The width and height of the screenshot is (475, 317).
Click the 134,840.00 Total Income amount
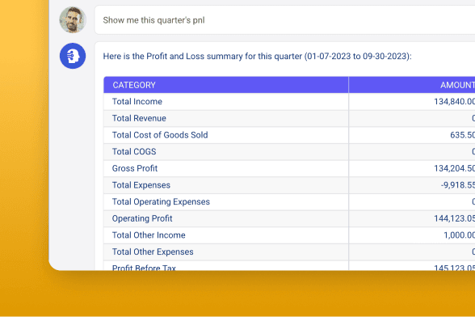(x=454, y=102)
